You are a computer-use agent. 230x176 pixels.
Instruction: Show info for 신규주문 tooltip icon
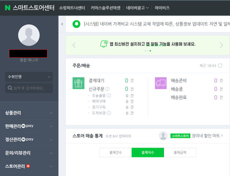(x=107, y=89)
